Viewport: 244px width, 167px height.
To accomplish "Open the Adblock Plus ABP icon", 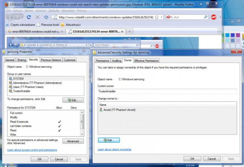I will [x=214, y=17].
